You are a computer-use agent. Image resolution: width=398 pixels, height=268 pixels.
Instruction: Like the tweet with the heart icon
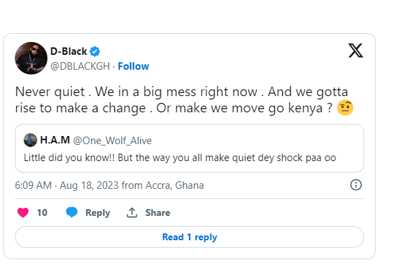point(23,213)
